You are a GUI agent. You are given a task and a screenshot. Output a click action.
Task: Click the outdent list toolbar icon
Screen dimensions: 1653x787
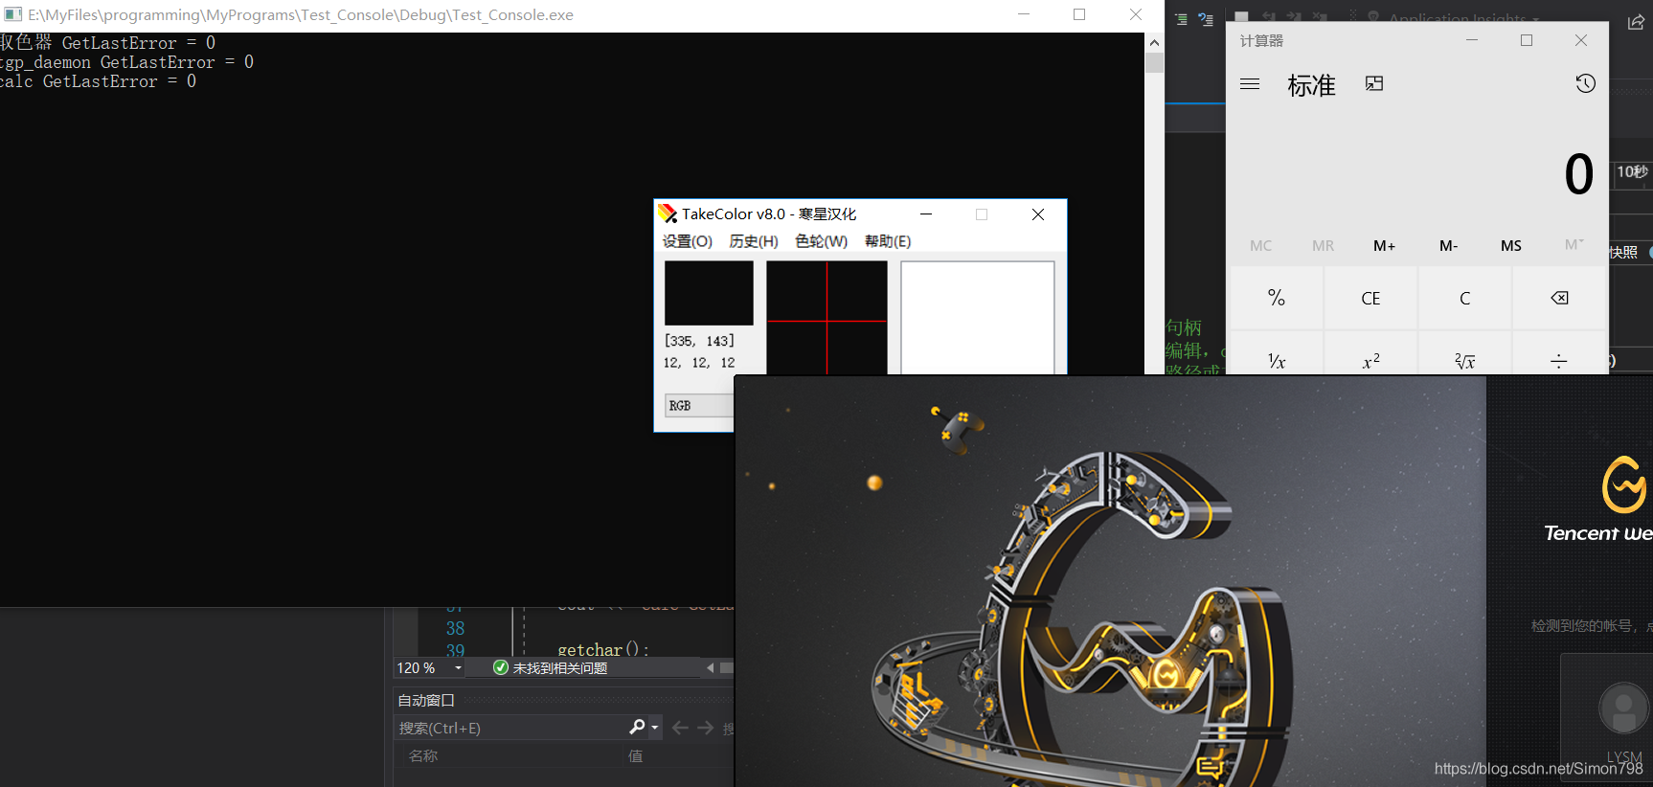click(1181, 19)
